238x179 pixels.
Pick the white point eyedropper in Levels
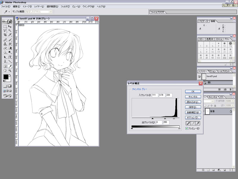point(198,123)
